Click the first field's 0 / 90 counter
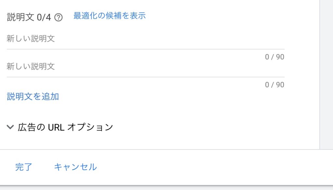The image size is (333, 190). click(275, 57)
